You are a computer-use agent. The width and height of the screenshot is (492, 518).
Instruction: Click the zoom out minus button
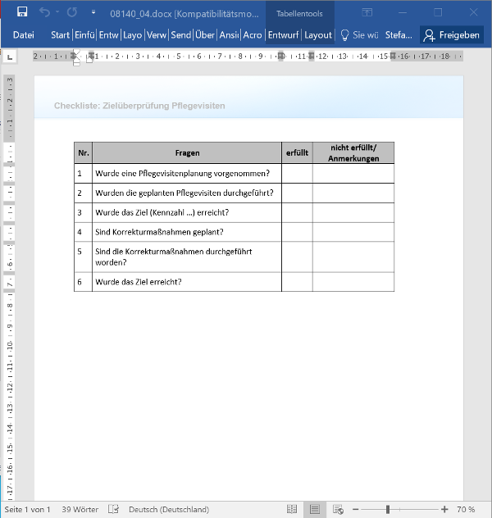(x=354, y=509)
